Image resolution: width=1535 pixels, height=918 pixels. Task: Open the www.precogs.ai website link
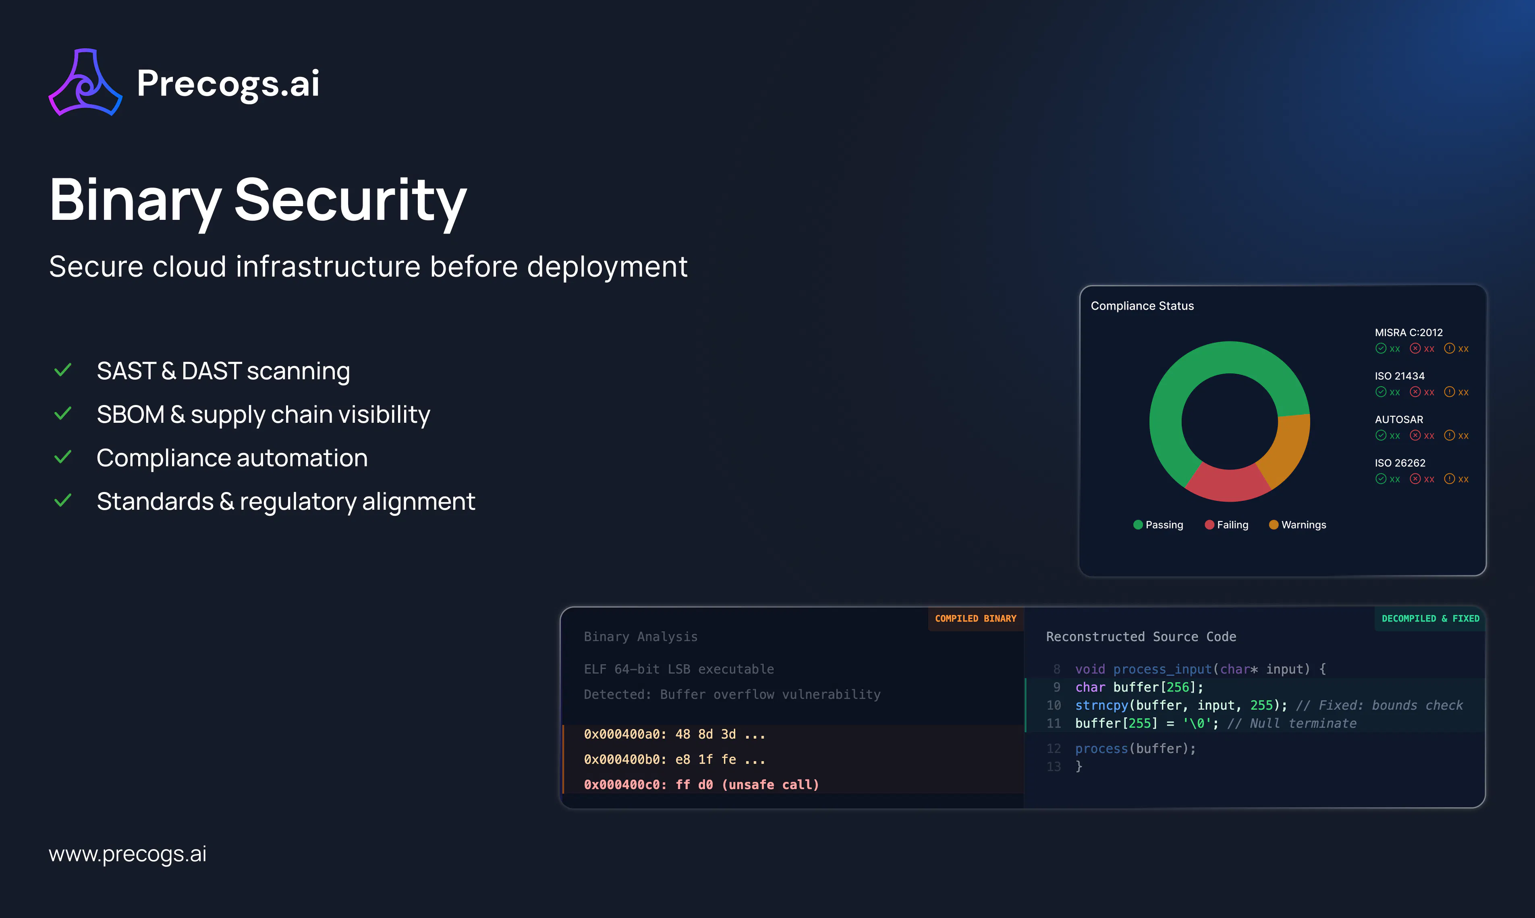tap(127, 854)
